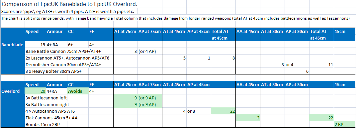Select Baneblade's armour cell '4+ RA'
The width and height of the screenshot is (356, 128).
pyautogui.click(x=56, y=45)
